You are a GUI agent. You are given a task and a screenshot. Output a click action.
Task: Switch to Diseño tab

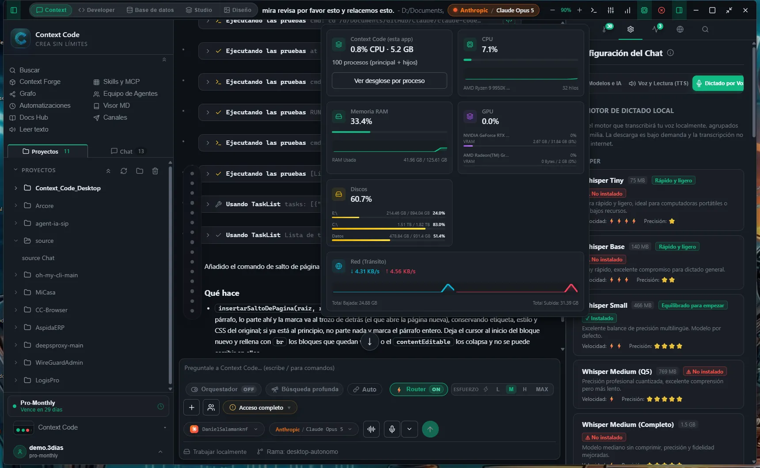pos(237,10)
